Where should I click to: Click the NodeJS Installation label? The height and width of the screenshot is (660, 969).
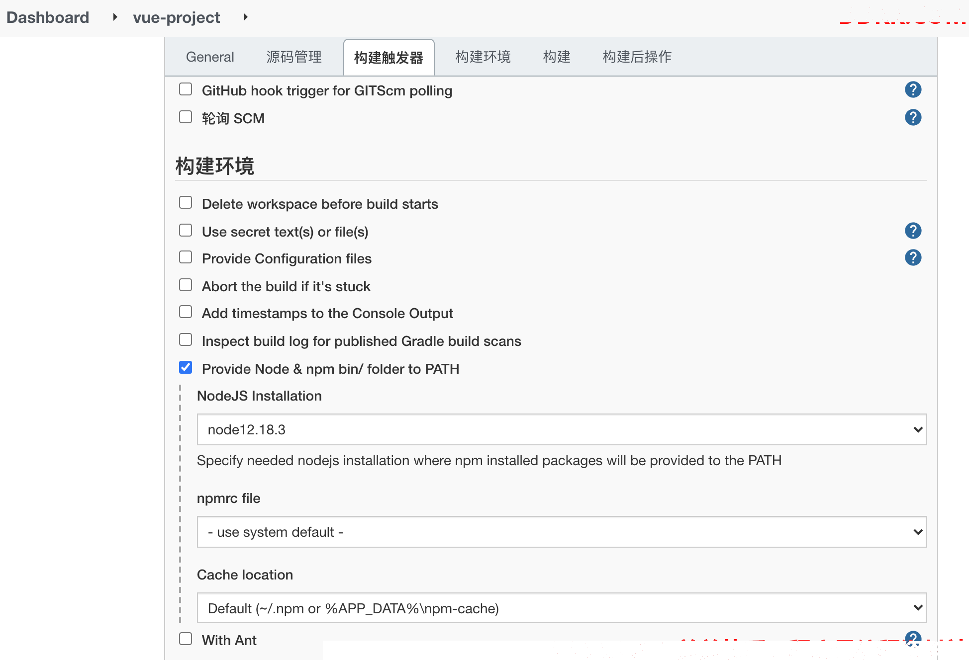(x=259, y=396)
